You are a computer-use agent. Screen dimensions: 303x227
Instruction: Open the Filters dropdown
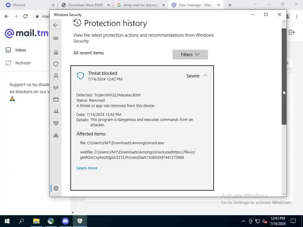pyautogui.click(x=190, y=54)
